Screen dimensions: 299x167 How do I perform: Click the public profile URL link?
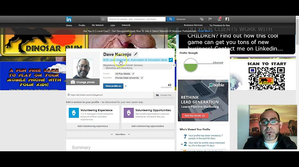[x=86, y=95]
